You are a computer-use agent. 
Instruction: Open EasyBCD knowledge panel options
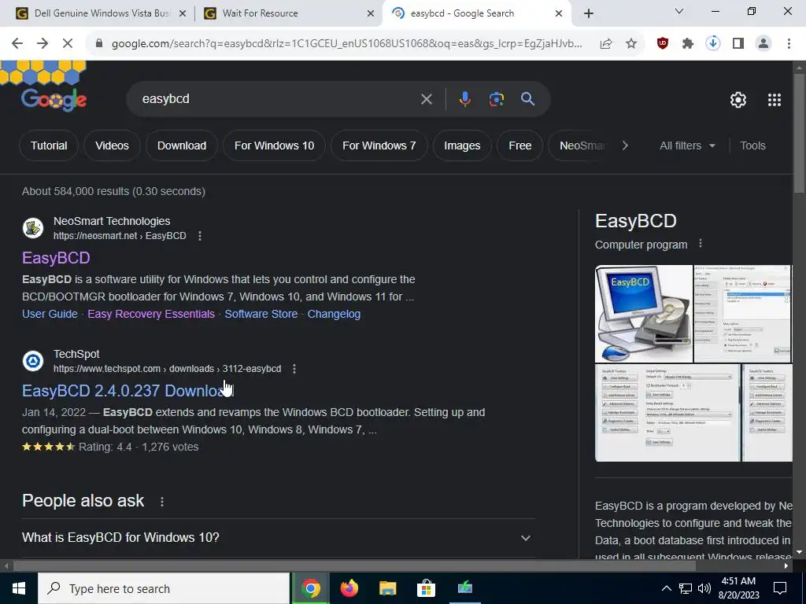[700, 244]
